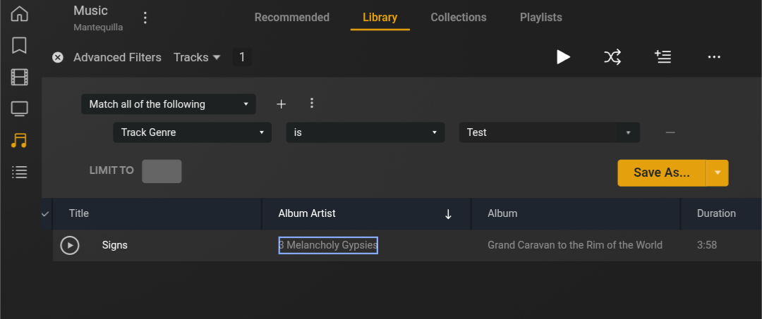The height and width of the screenshot is (319, 762).
Task: Shuffle the filtered tracks
Action: coord(612,57)
